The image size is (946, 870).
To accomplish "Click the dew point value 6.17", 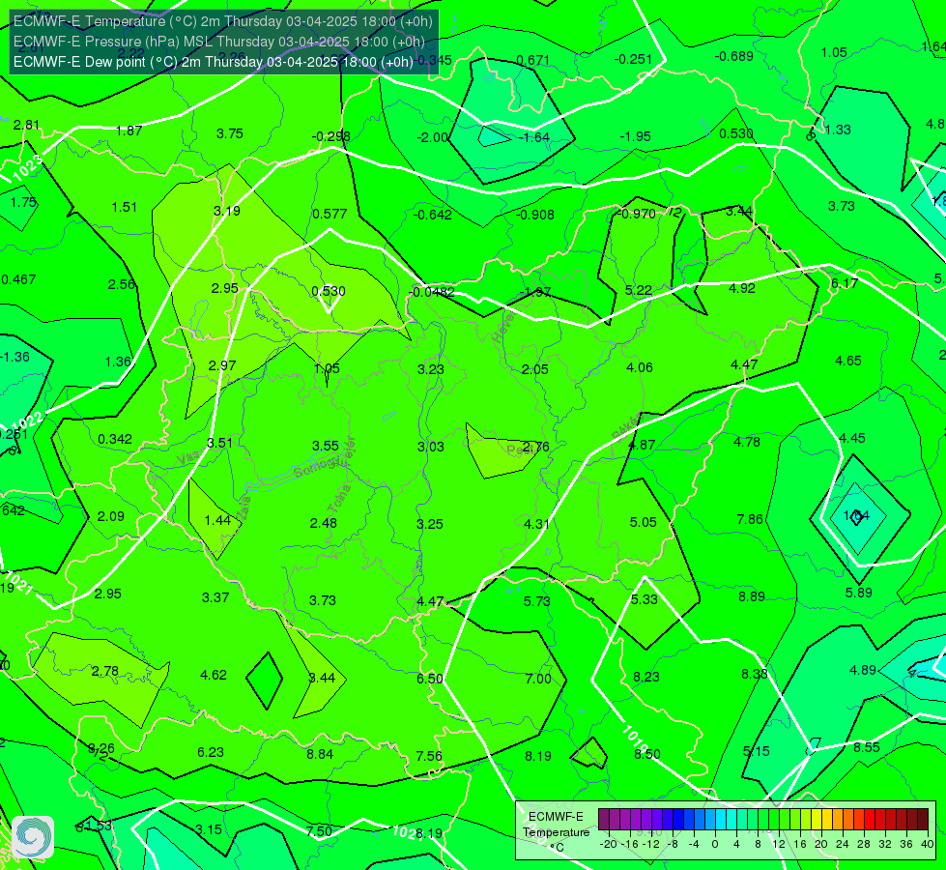I will coord(844,284).
